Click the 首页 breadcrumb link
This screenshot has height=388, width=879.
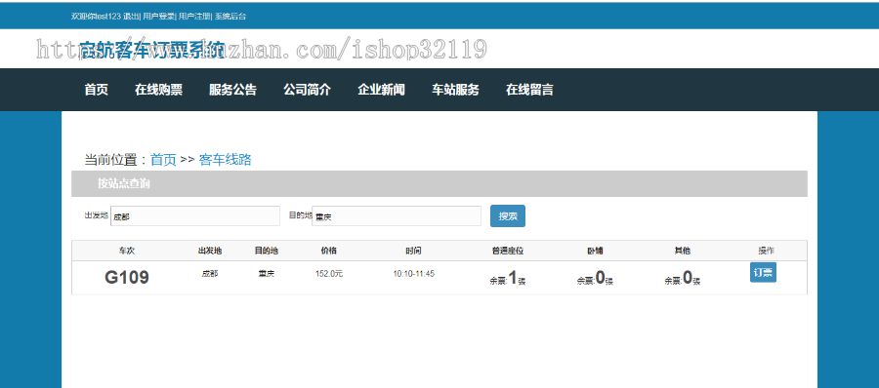point(163,160)
